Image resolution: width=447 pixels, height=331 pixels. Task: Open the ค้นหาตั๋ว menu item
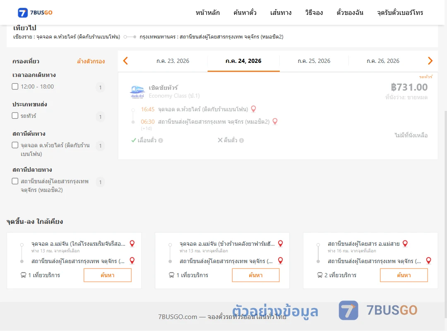pyautogui.click(x=245, y=12)
